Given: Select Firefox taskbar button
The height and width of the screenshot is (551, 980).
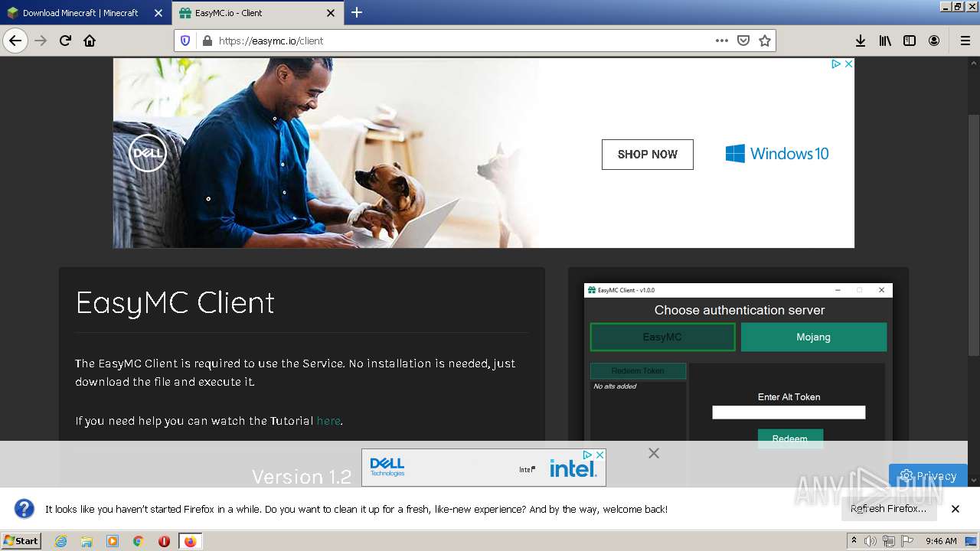Looking at the screenshot, I should [x=190, y=541].
